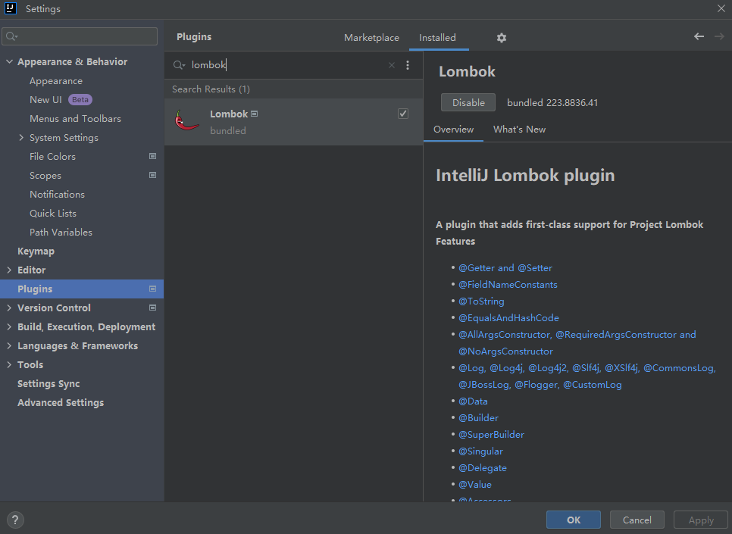Image resolution: width=732 pixels, height=534 pixels.
Task: Open the help question mark button
Action: click(14, 520)
